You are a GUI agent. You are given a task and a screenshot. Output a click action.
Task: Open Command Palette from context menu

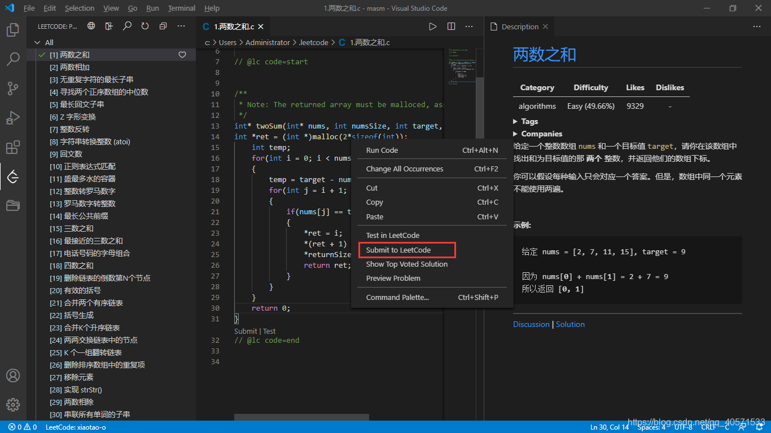pos(432,297)
